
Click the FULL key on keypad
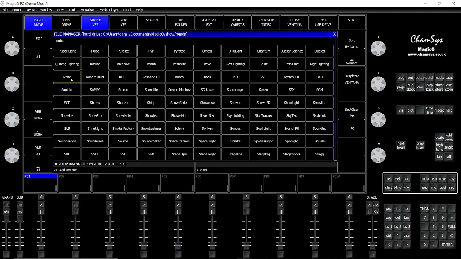click(452, 227)
